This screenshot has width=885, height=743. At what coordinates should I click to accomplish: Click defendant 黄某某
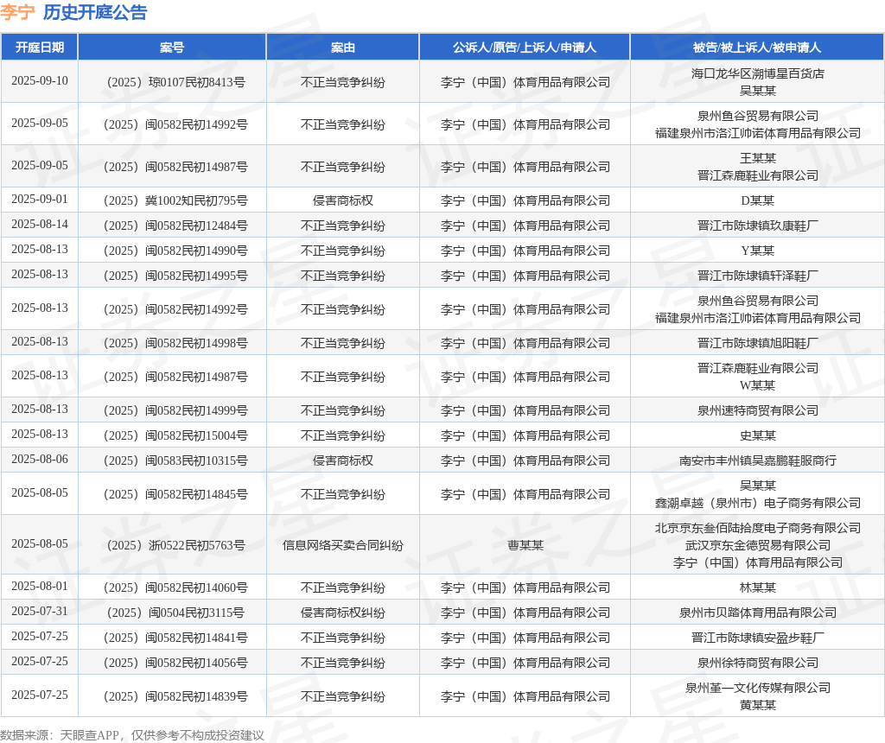[x=757, y=705]
